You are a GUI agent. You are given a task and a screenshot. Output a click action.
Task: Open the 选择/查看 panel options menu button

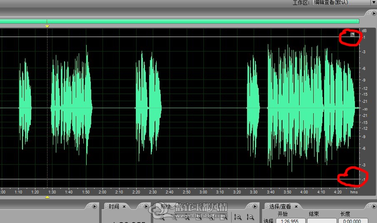[374, 206]
